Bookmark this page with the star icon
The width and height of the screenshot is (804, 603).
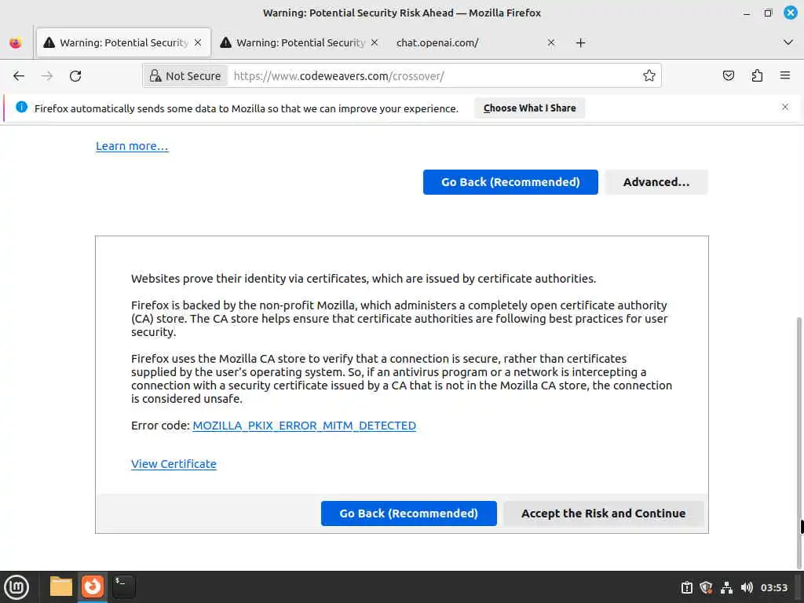(x=649, y=76)
